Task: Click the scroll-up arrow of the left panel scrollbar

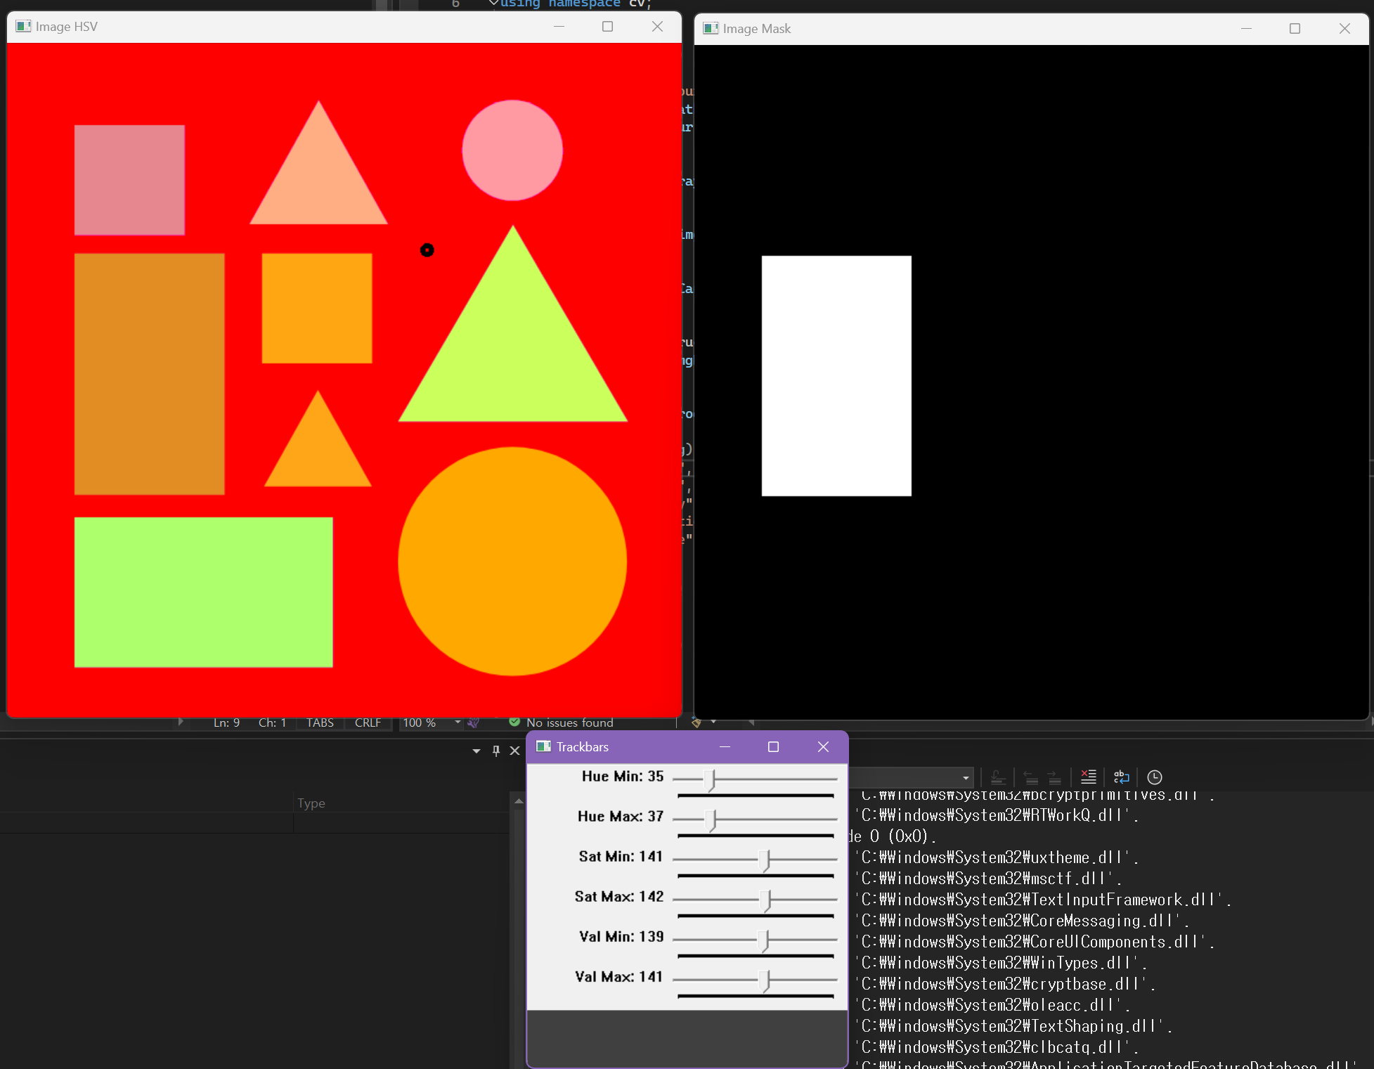Action: click(x=519, y=801)
